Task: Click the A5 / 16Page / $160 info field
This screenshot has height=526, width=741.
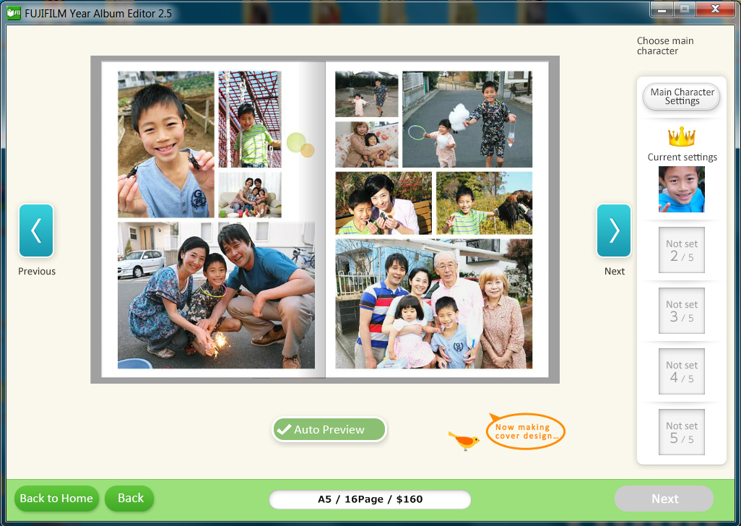Action: pos(370,499)
